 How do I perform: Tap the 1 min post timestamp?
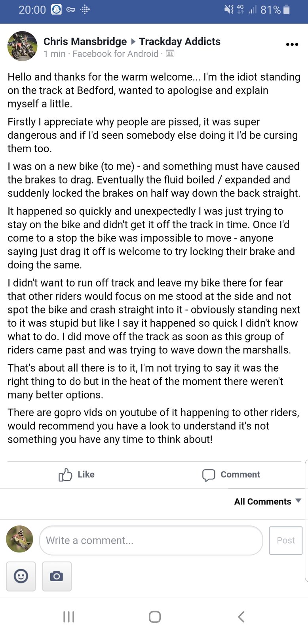pos(54,54)
